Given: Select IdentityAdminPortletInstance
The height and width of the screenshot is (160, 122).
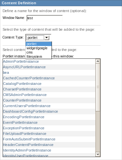Looking at the screenshot, I should [x=27, y=150].
